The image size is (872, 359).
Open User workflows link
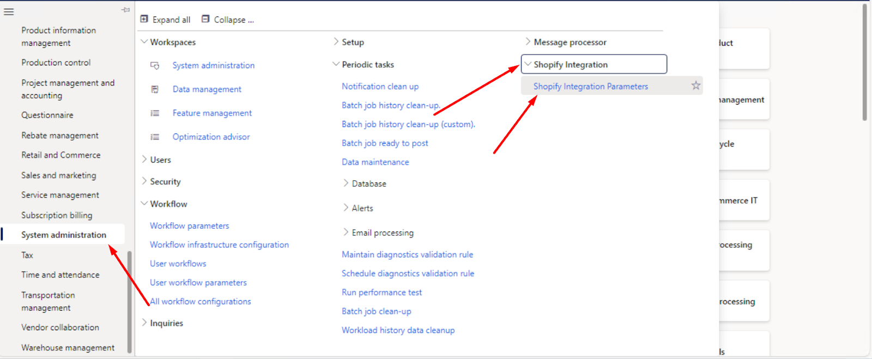point(178,264)
